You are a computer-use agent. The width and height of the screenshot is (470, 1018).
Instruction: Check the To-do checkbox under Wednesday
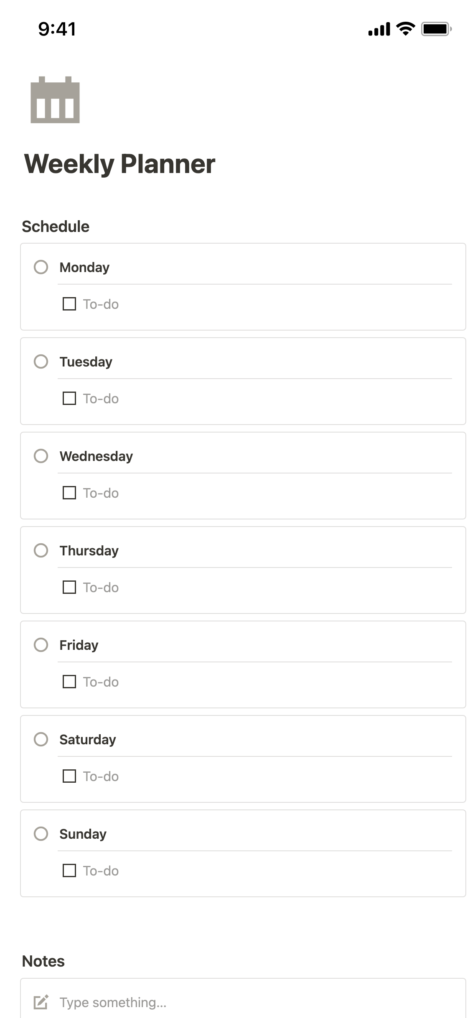69,493
